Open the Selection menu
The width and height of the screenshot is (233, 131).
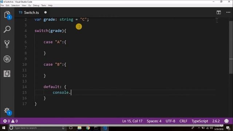15,5
